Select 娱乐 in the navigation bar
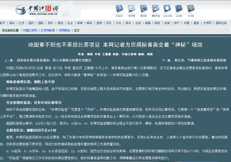Viewport: 231px width, 162px height. click(x=128, y=23)
